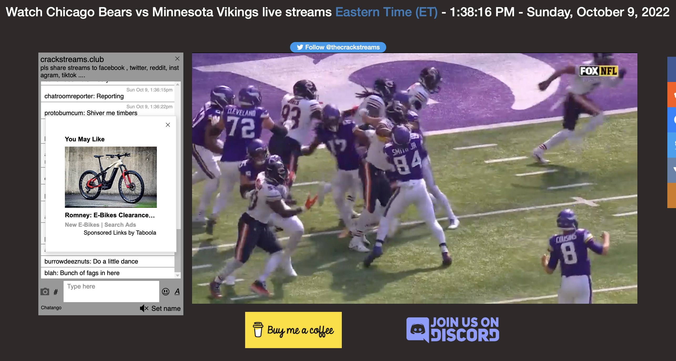Follow @thecrackstreams on Twitter
The width and height of the screenshot is (676, 361).
pos(338,47)
